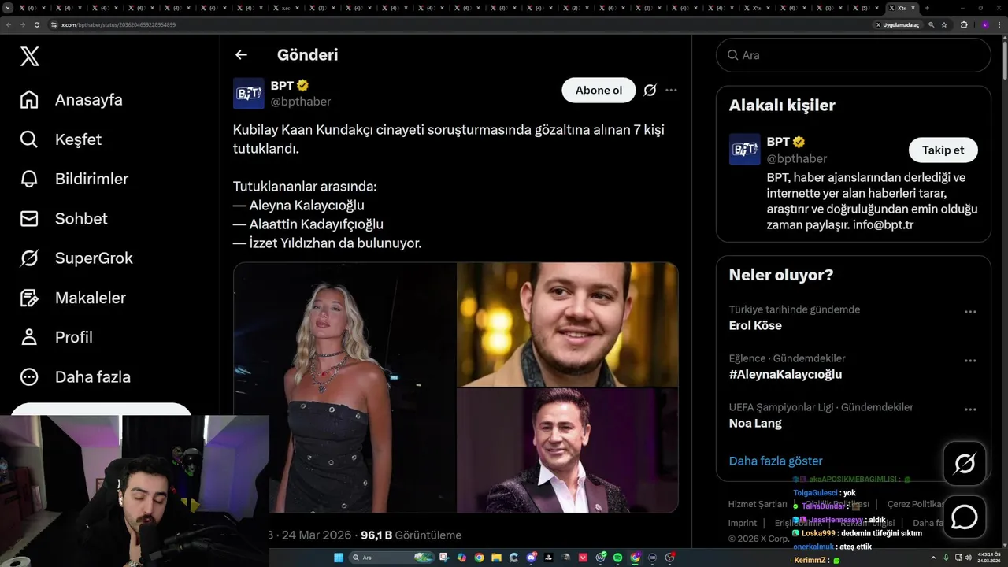Open options for Noa Lang trend
Image resolution: width=1008 pixels, height=567 pixels.
pyautogui.click(x=970, y=409)
